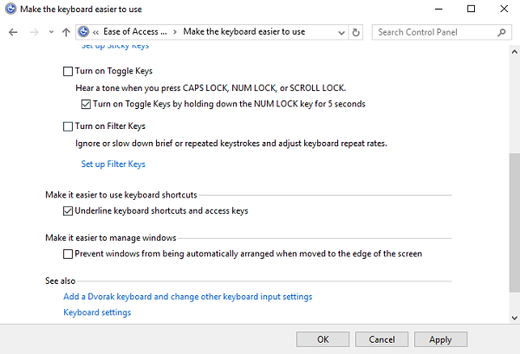Click the OK button
The height and width of the screenshot is (354, 520).
coord(322,339)
